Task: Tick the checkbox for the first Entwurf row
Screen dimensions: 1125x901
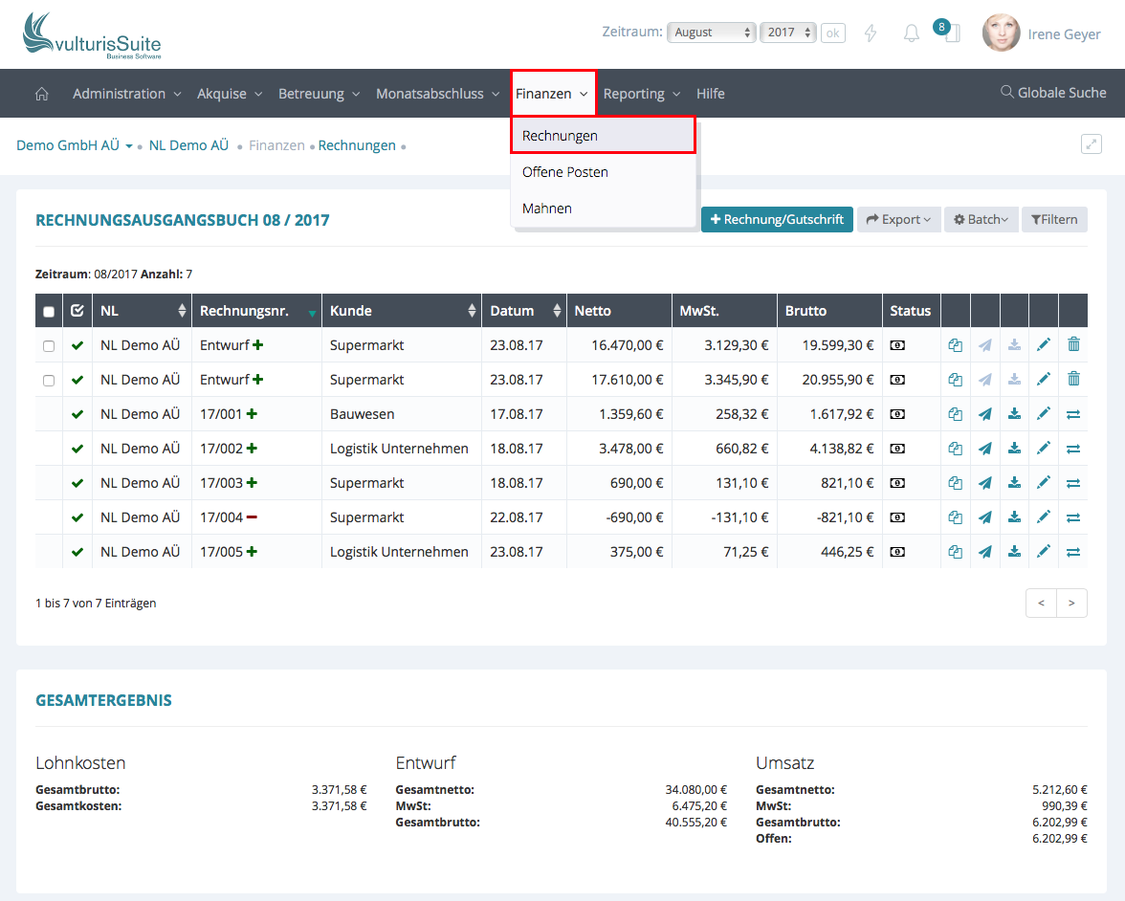Action: coord(49,345)
